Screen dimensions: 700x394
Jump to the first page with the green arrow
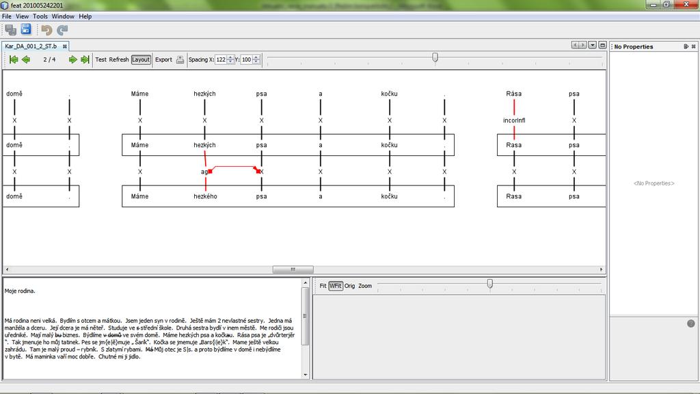(x=14, y=60)
